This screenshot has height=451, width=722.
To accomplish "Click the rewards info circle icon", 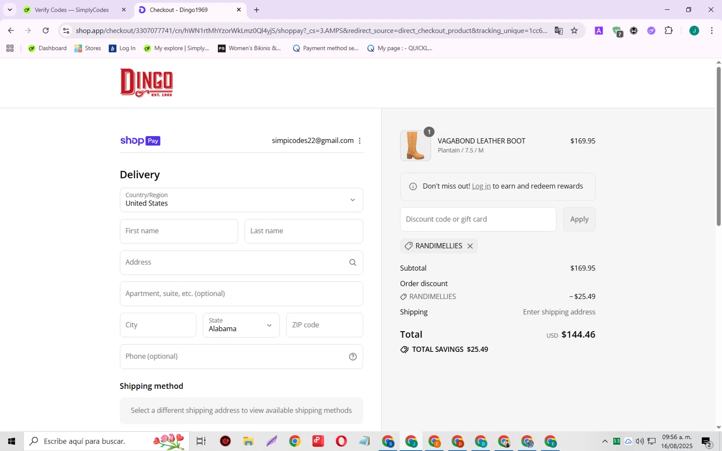I will [x=413, y=186].
